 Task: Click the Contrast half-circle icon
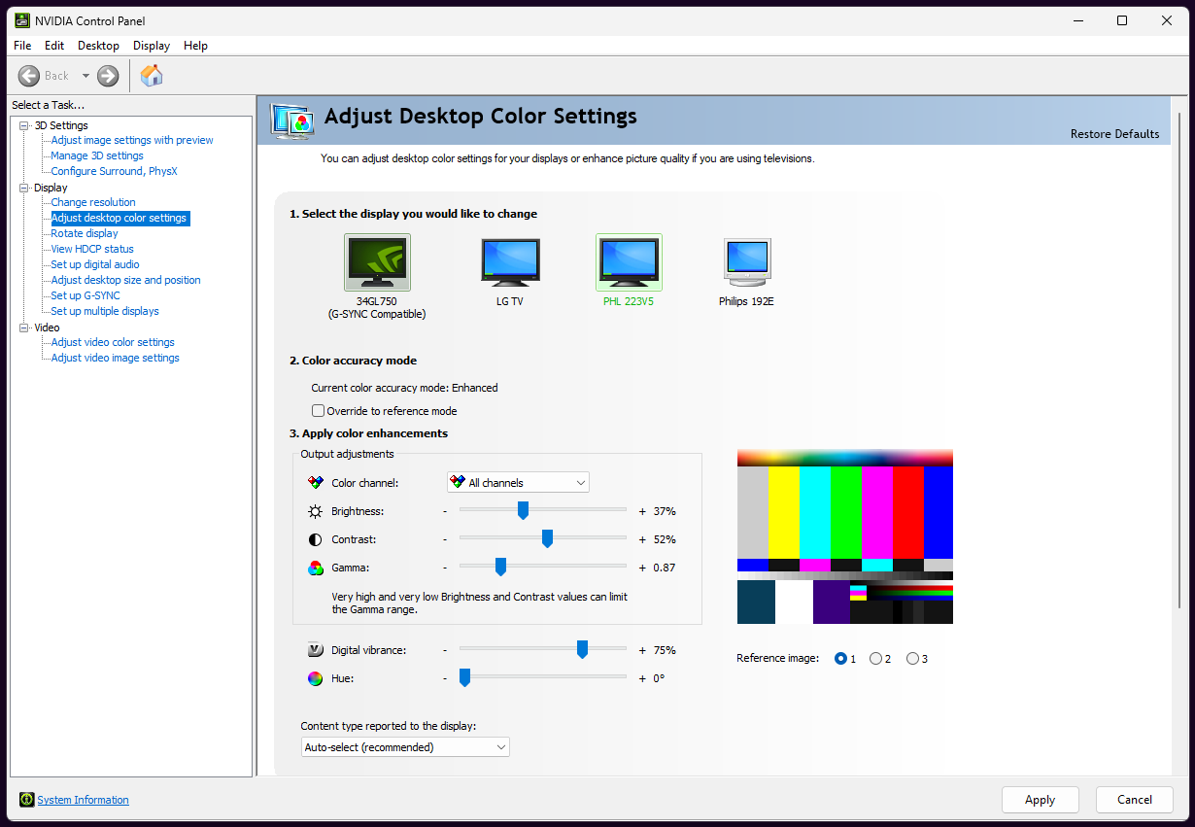315,538
